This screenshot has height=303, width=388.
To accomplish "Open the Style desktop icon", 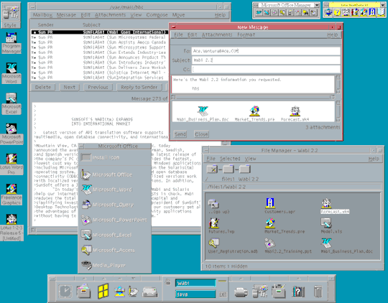I will click(10, 15).
